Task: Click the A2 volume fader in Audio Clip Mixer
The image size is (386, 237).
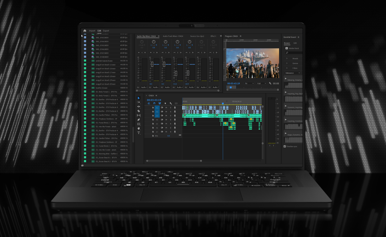Action: tap(152, 64)
